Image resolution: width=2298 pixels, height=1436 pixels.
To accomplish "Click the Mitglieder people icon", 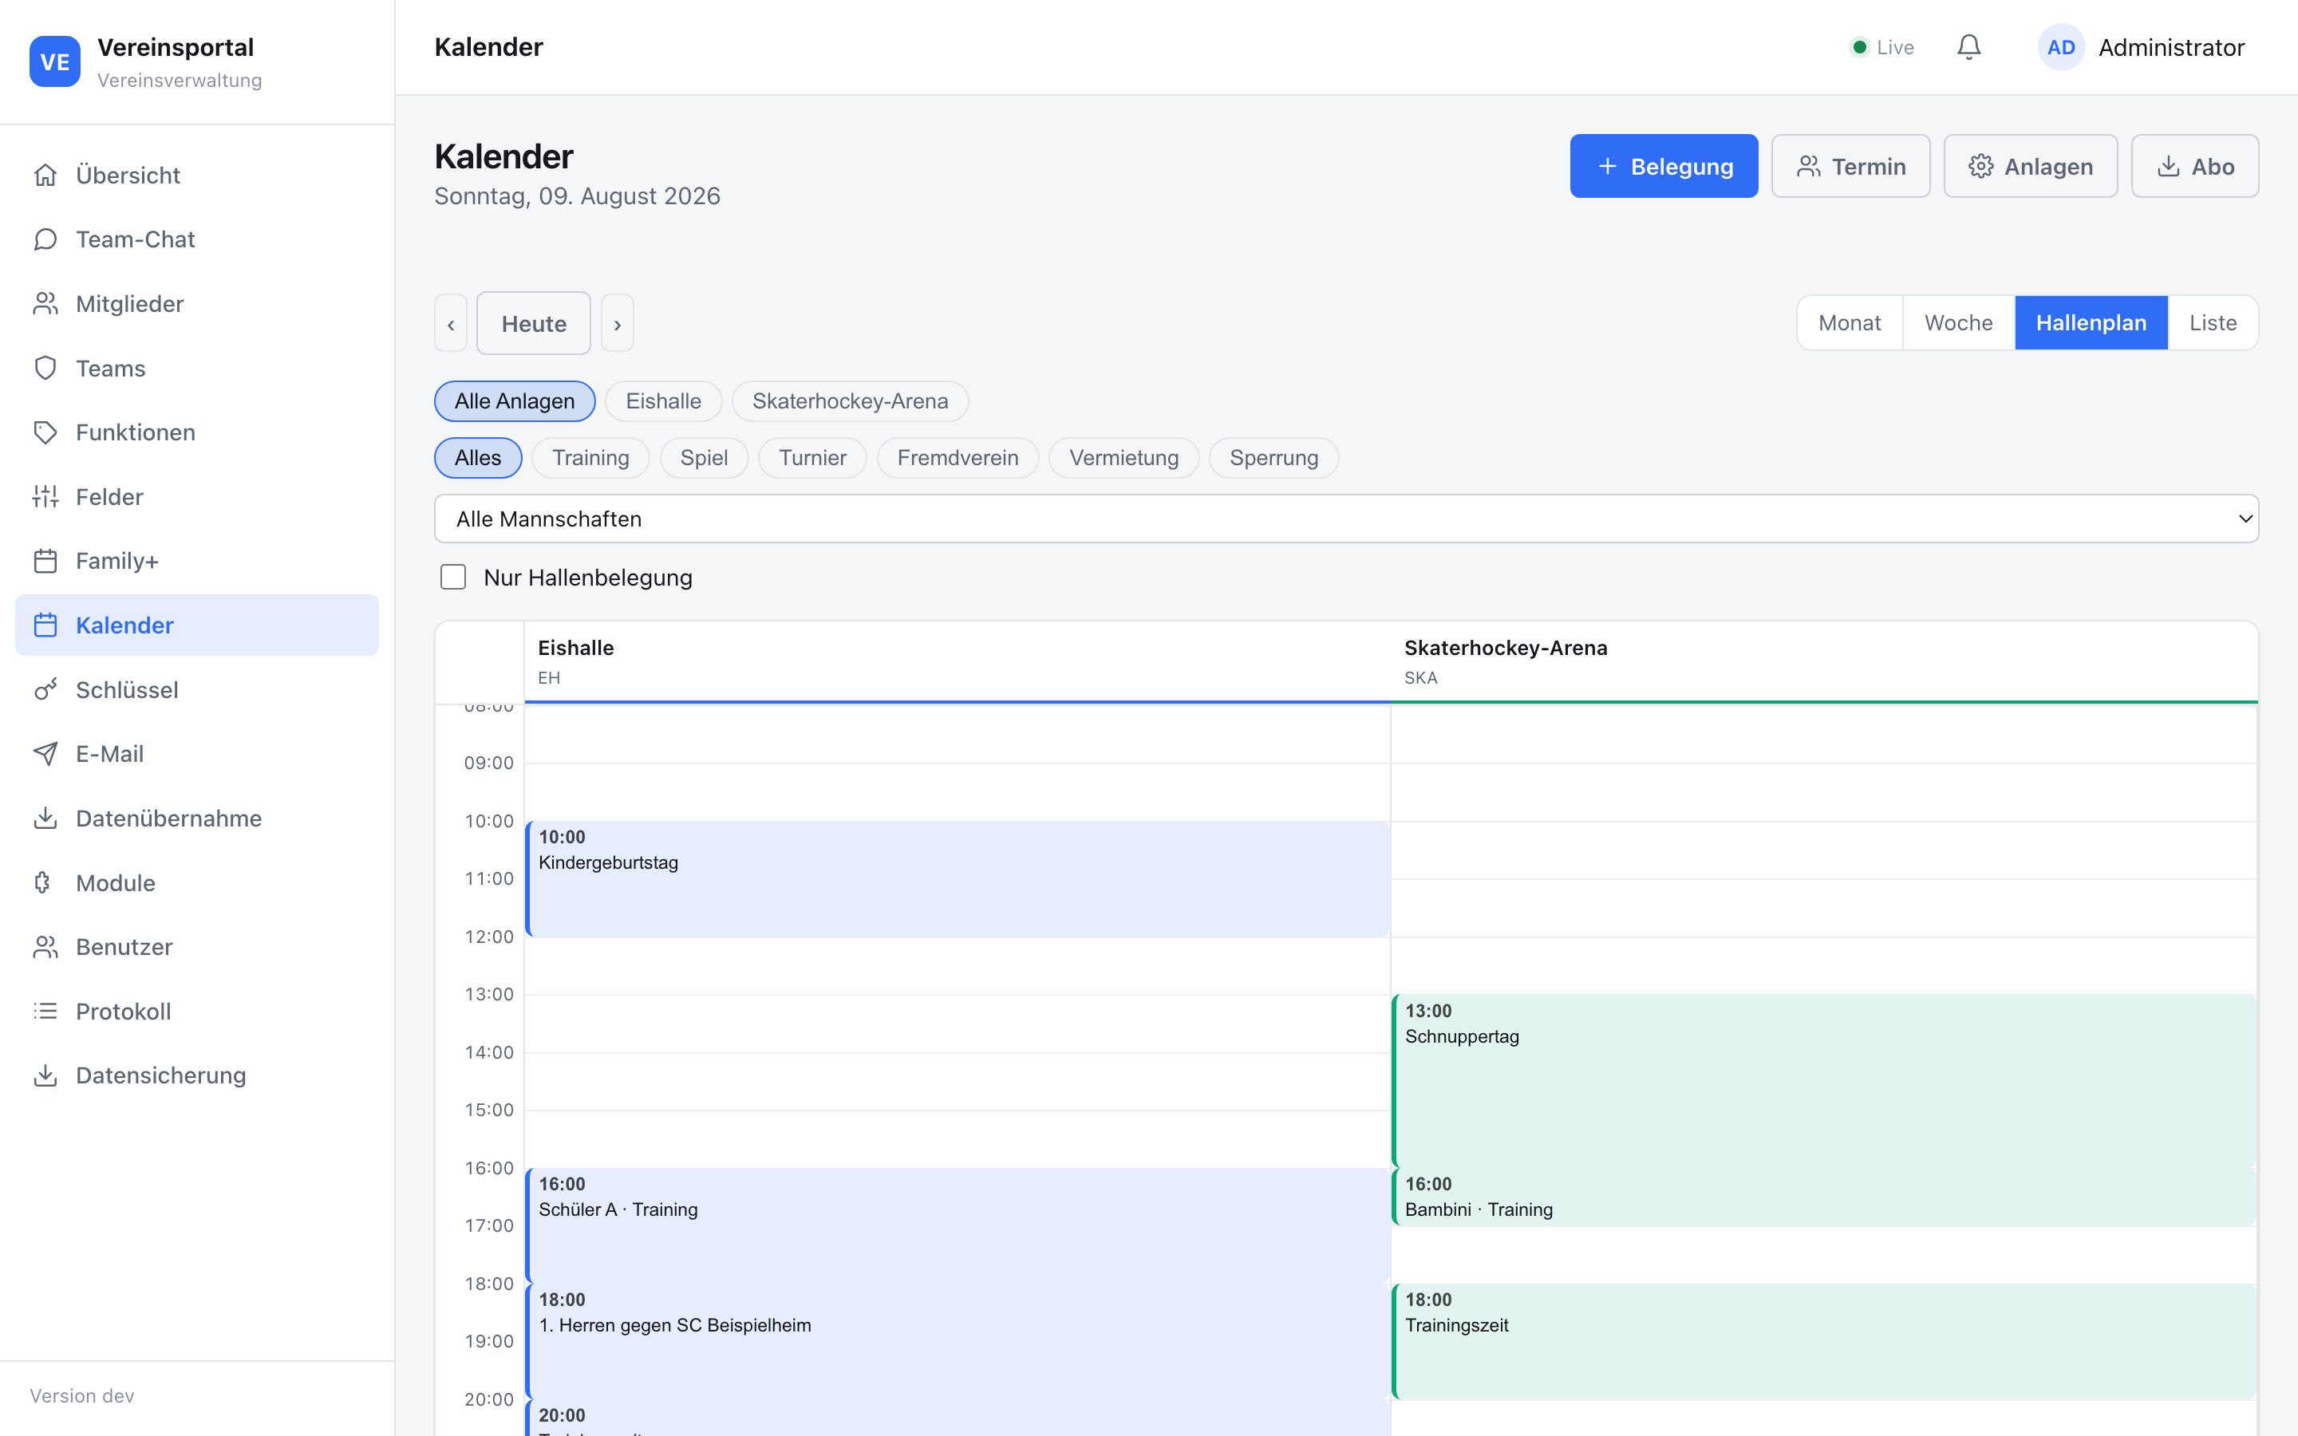I will (45, 304).
